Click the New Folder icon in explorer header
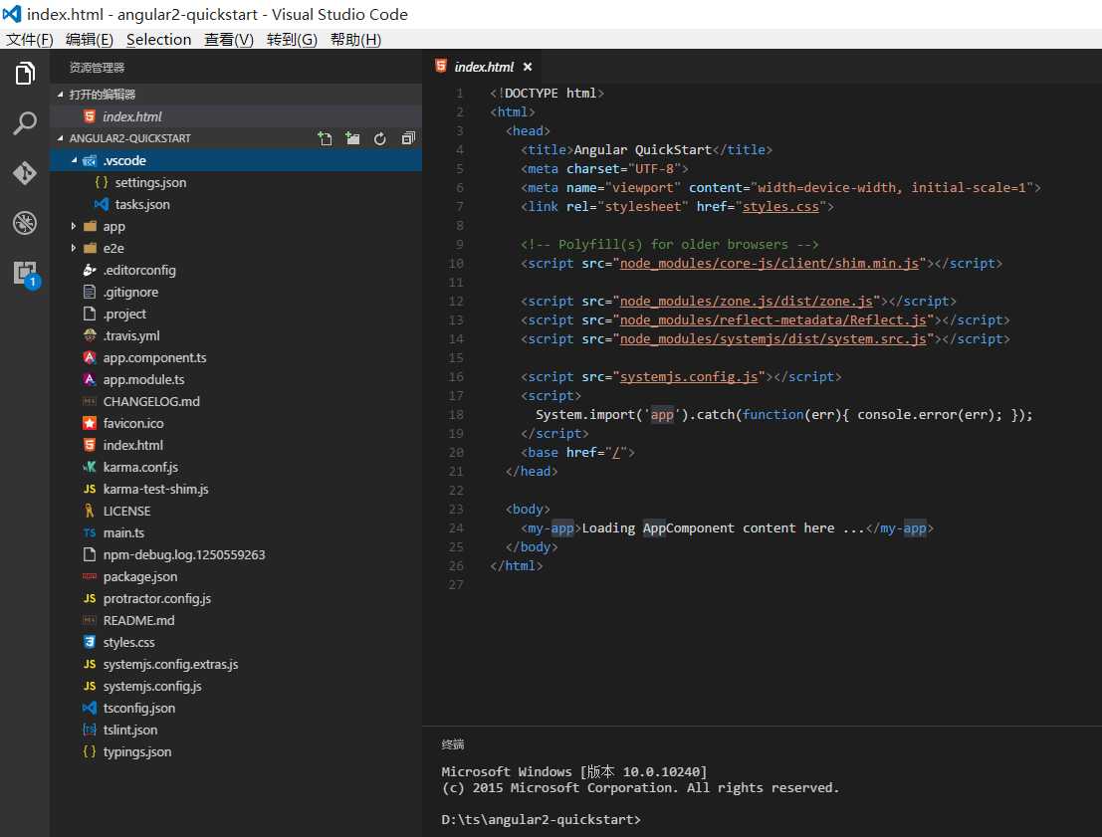This screenshot has width=1102, height=837. click(352, 138)
